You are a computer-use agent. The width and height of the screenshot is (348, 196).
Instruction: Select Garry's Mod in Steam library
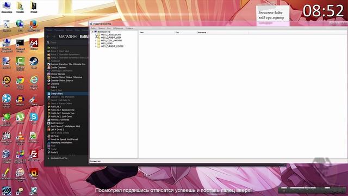coord(67,94)
